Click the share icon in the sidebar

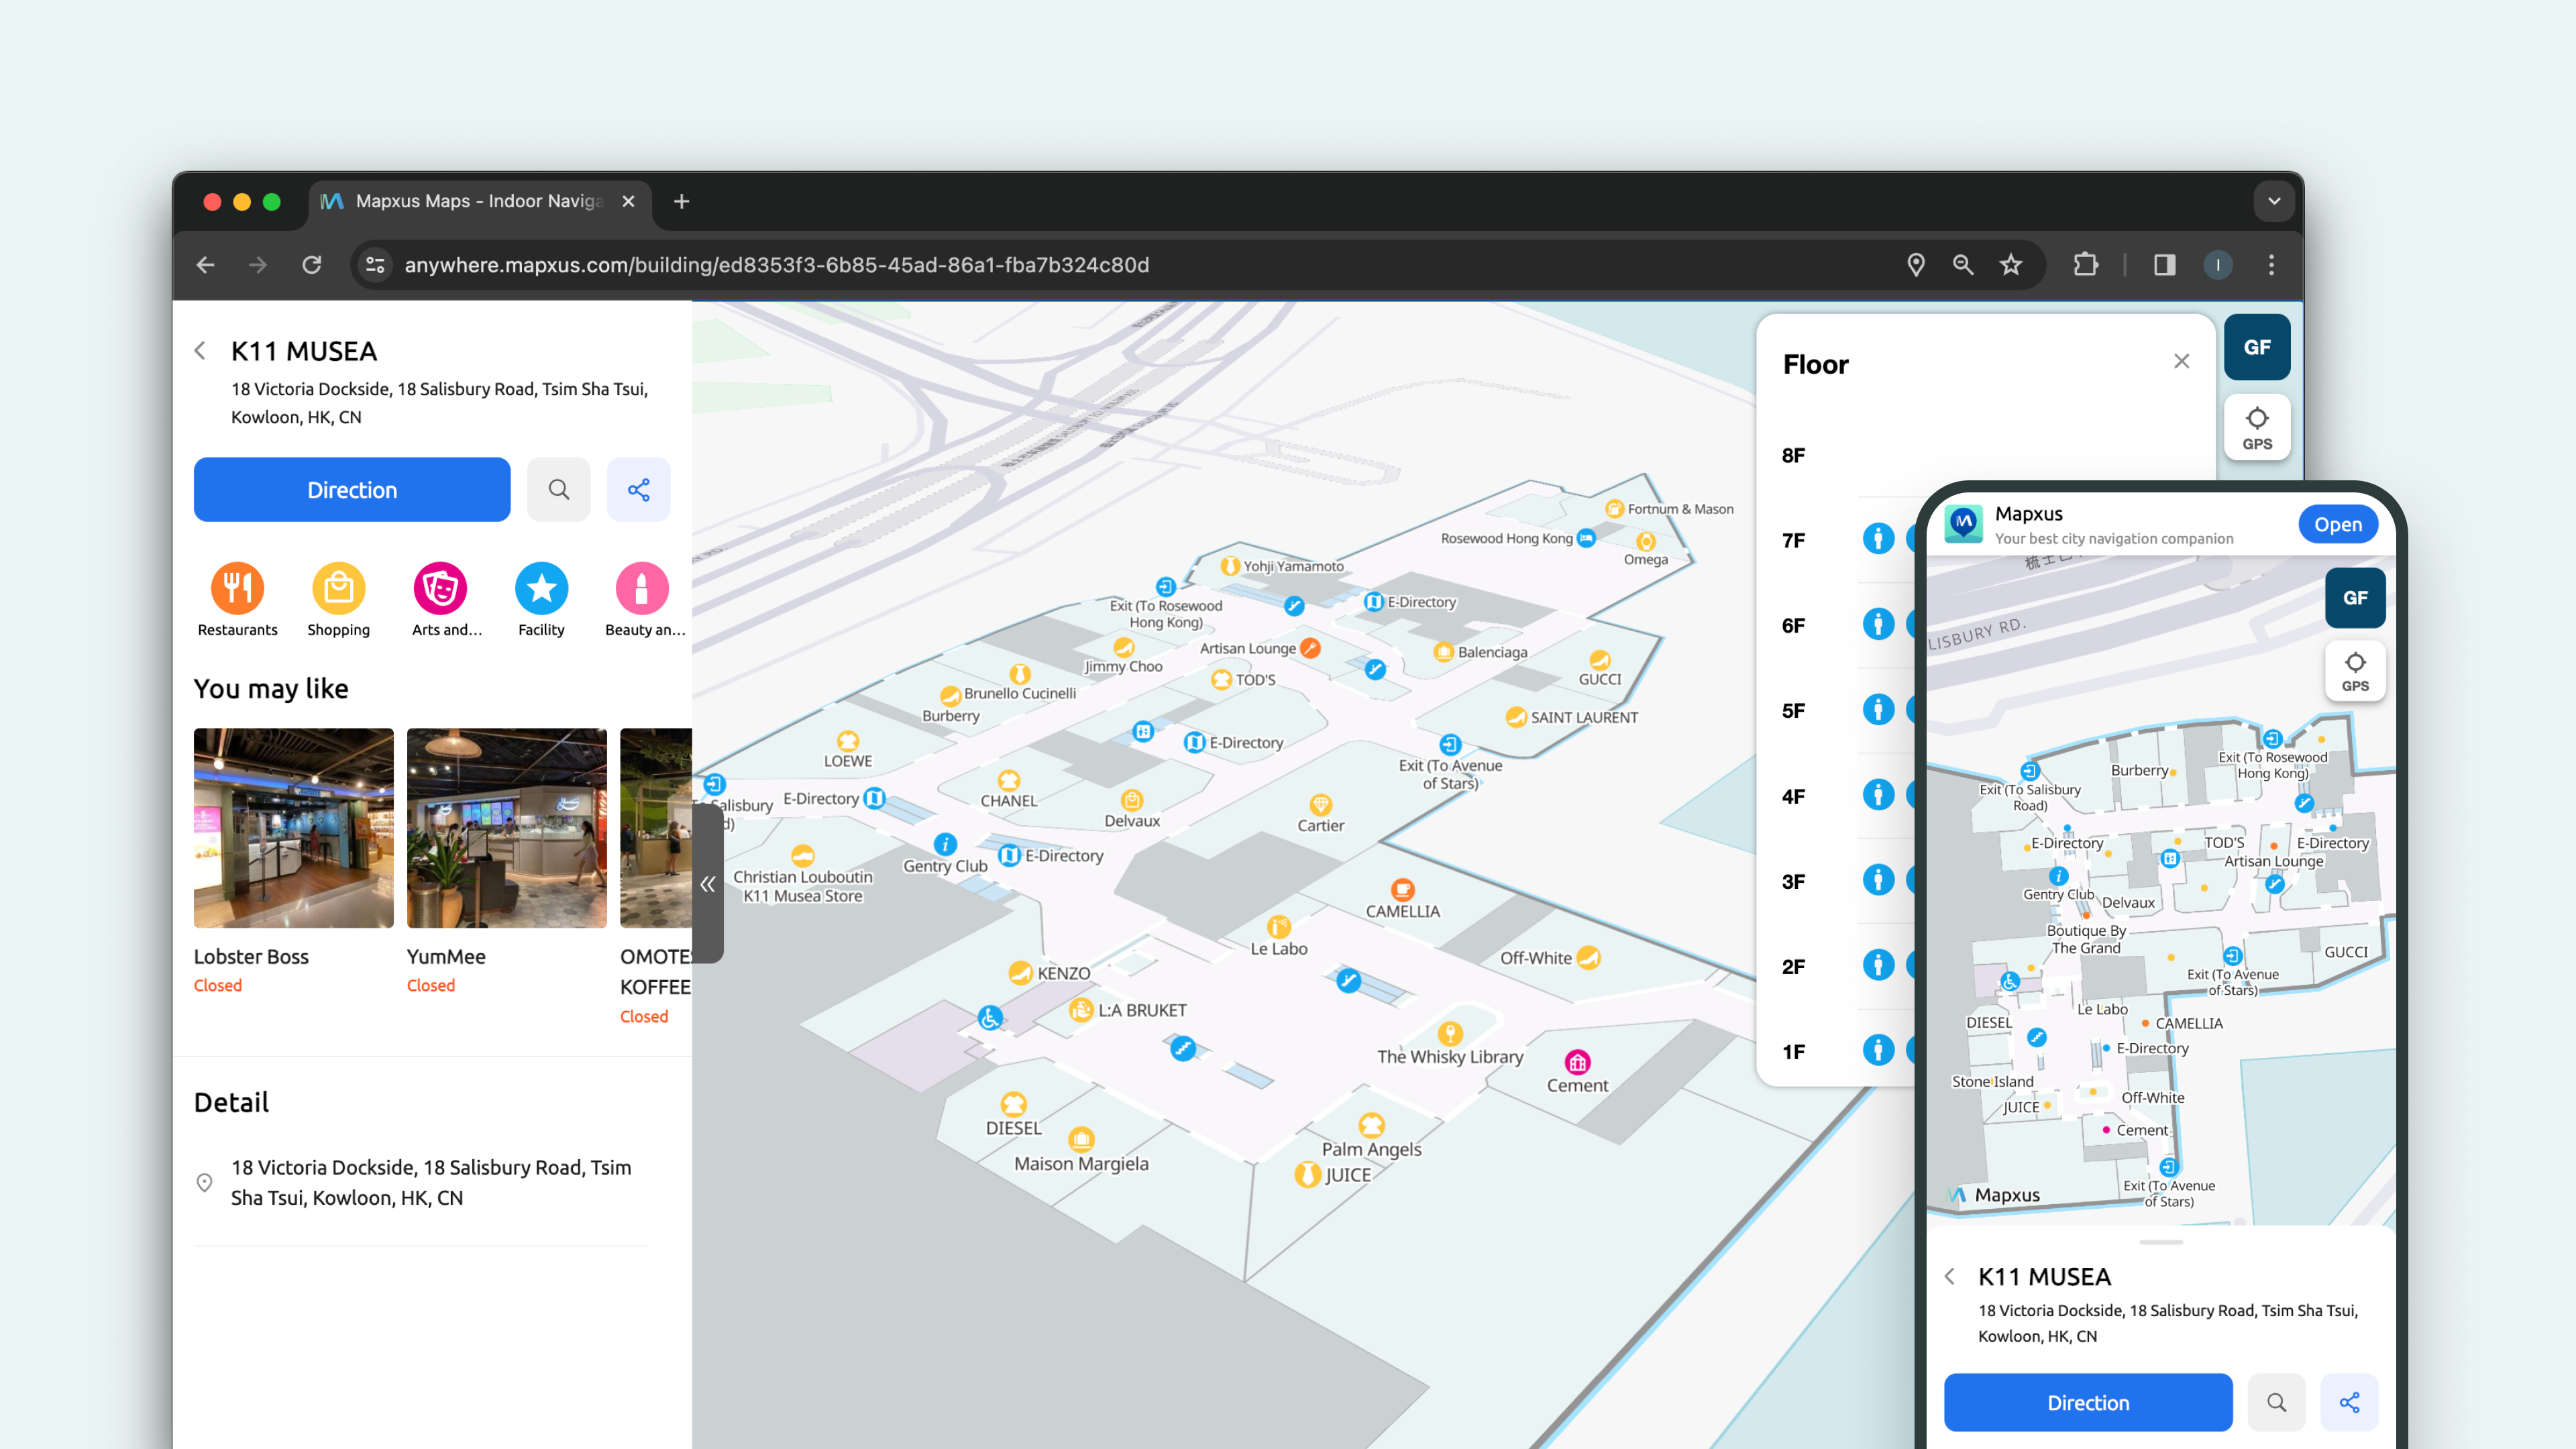point(639,490)
